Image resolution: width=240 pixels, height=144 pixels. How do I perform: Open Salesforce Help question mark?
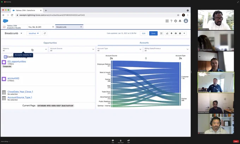tap(171, 21)
